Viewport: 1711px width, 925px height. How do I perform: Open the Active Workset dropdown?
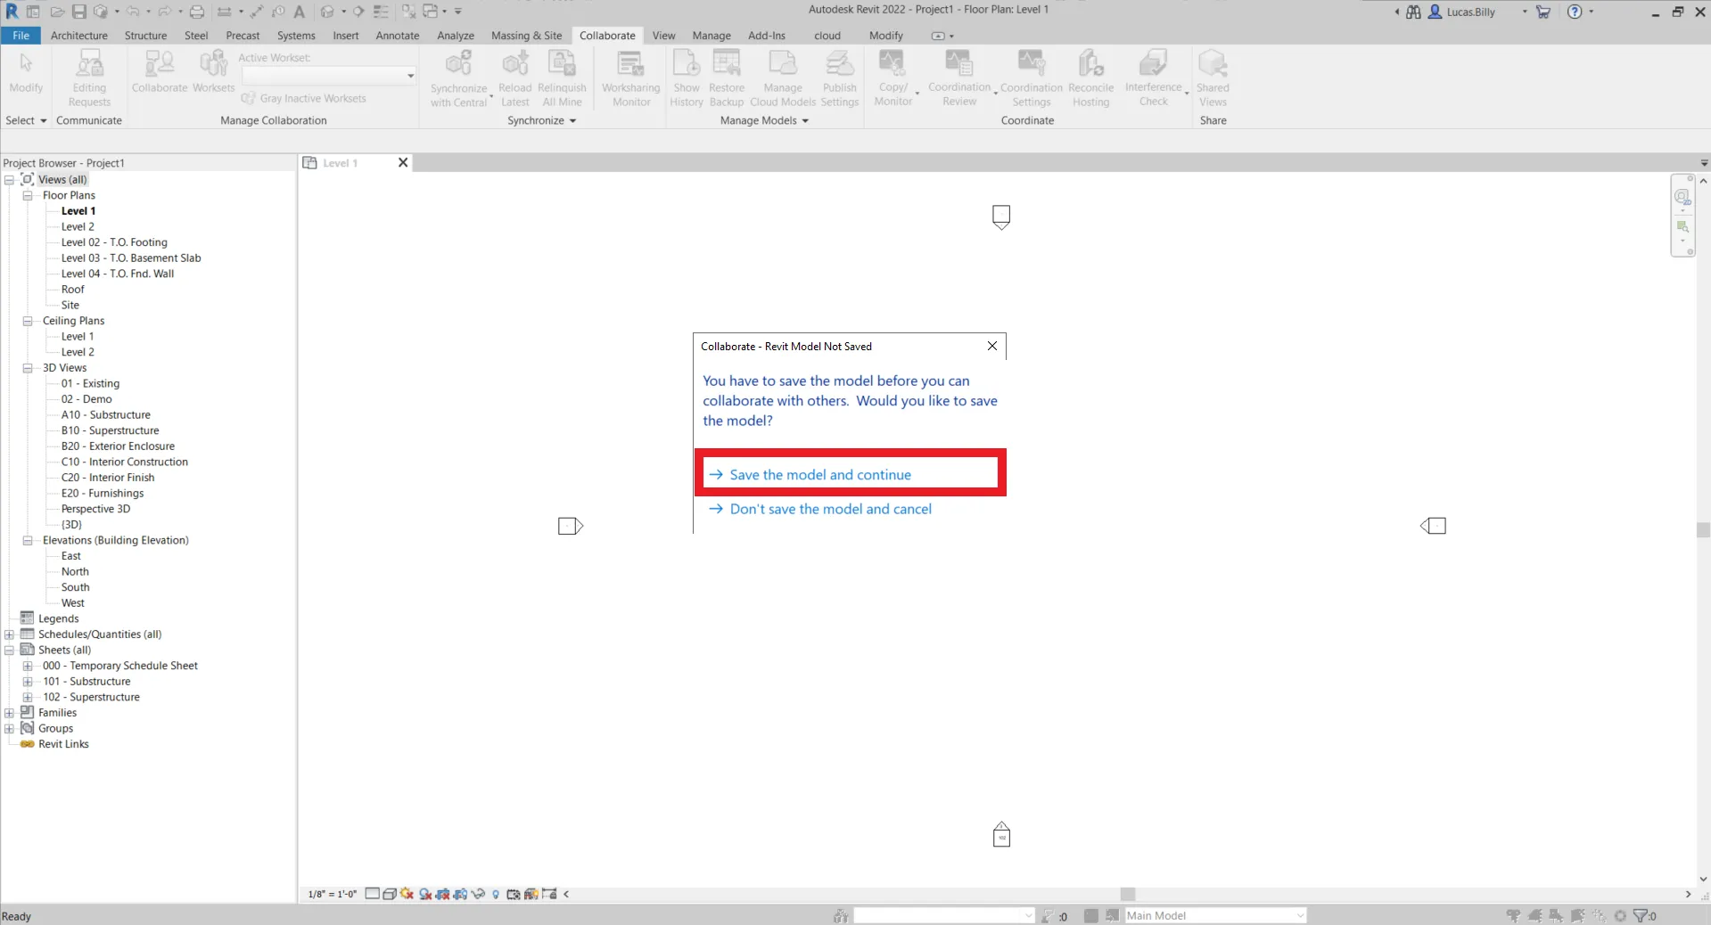click(410, 76)
